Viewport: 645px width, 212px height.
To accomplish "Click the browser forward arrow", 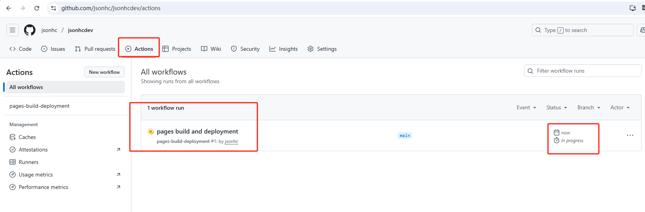I will tap(23, 8).
